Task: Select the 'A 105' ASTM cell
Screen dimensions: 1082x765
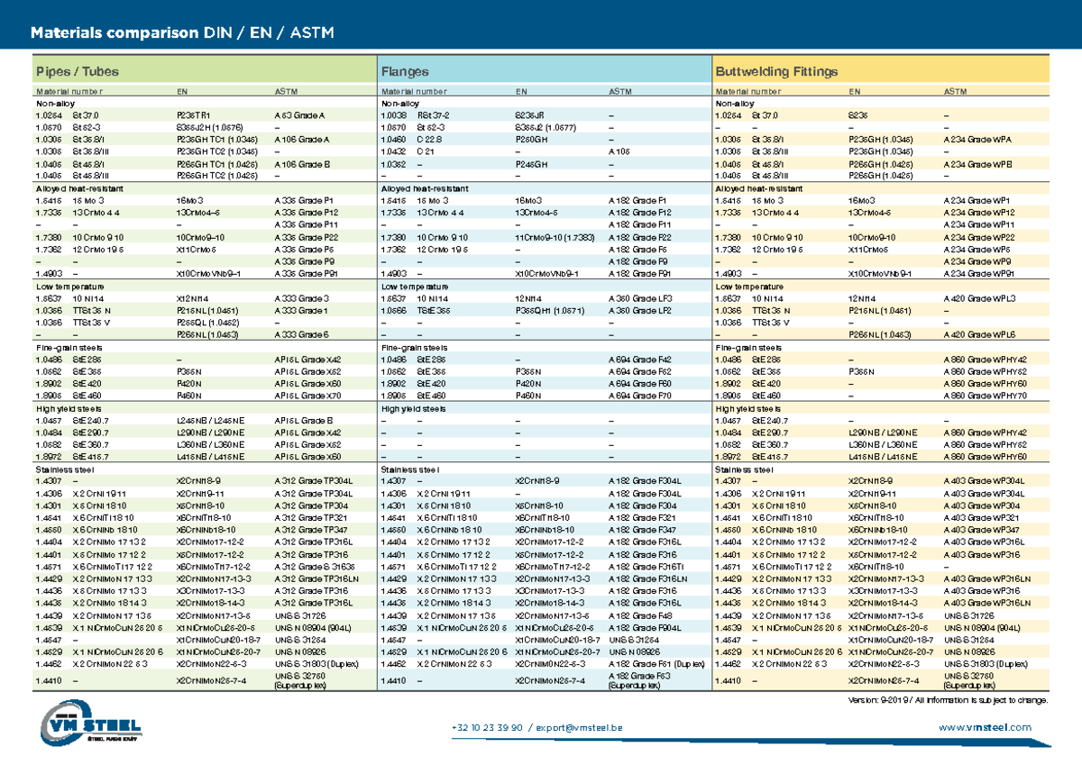Action: (x=619, y=152)
